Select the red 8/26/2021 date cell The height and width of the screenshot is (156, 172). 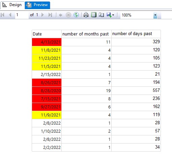[47, 82]
